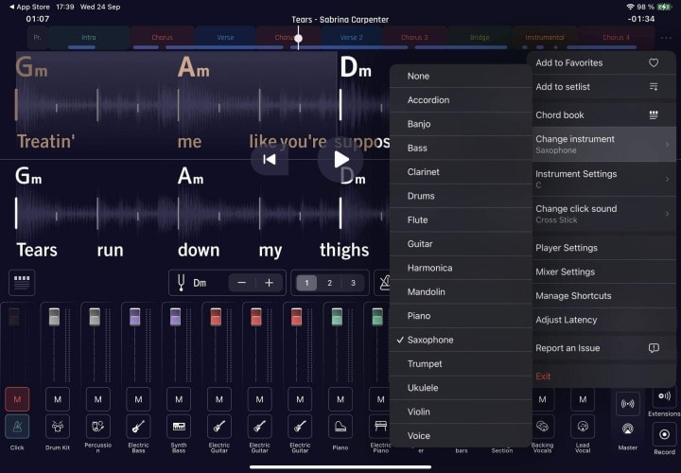Click the Piano volume fader
This screenshot has width=681, height=473.
pos(337,317)
